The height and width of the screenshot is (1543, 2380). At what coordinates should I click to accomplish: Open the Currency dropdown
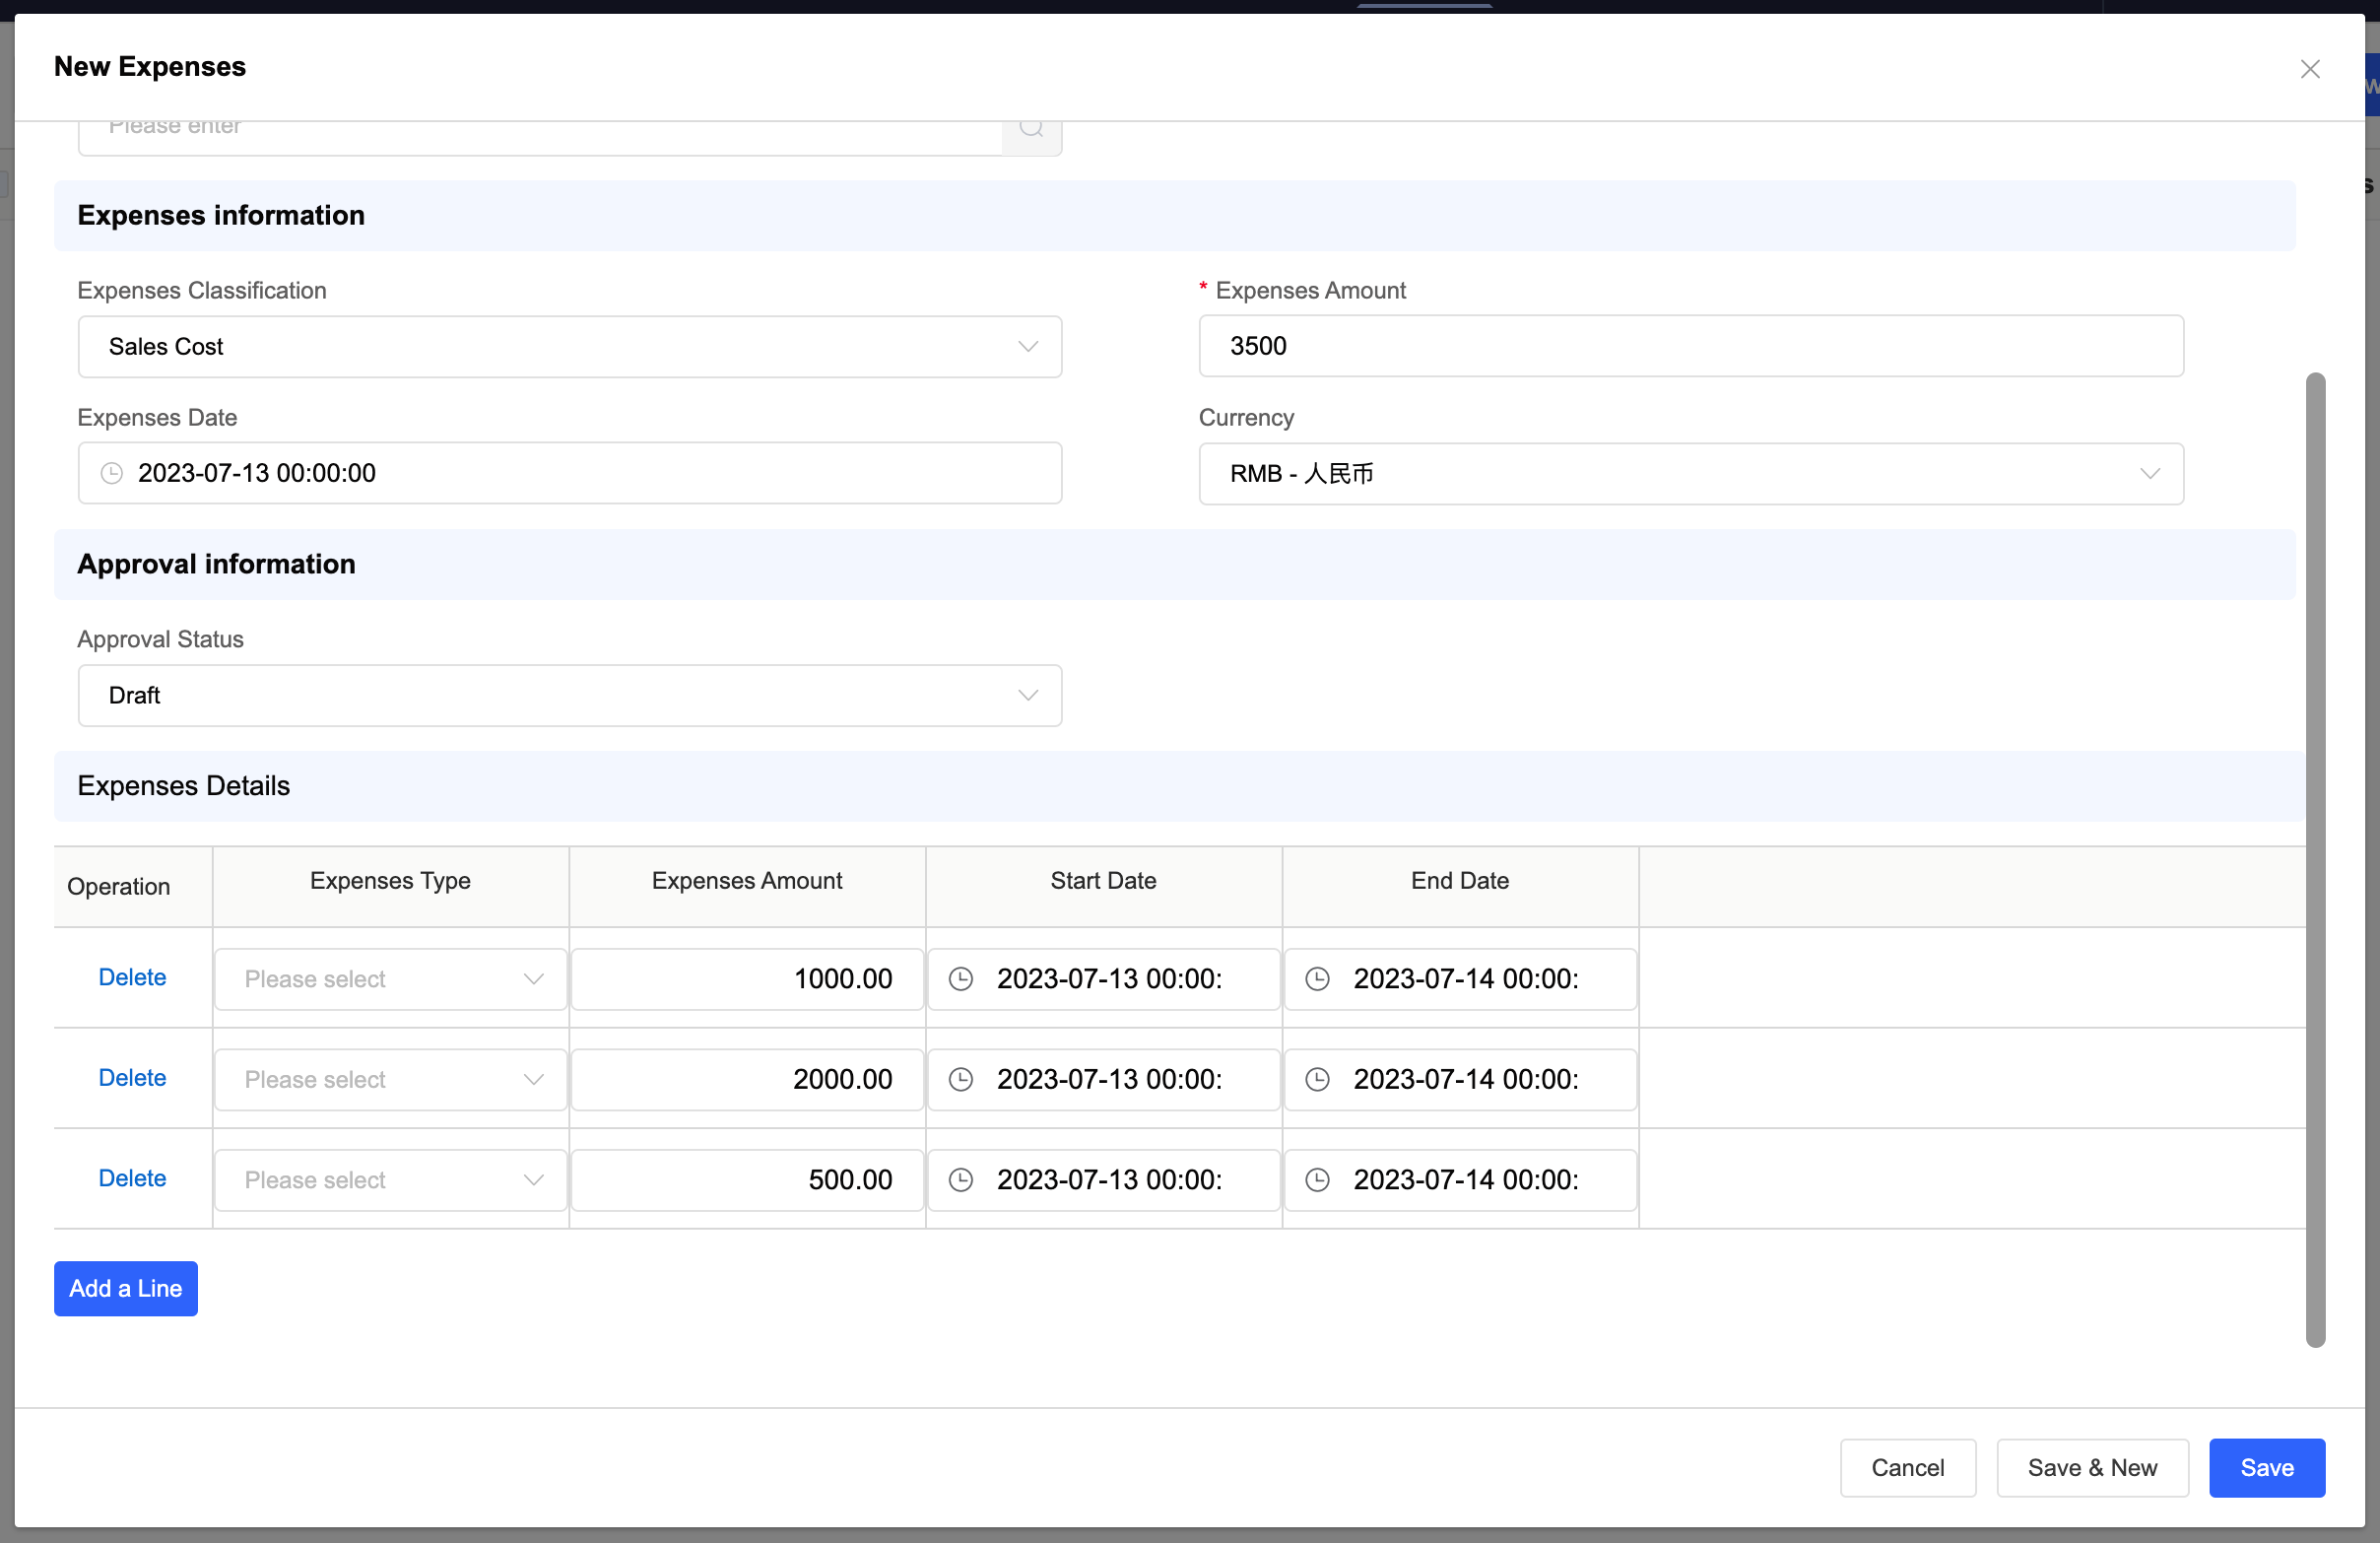point(1690,474)
